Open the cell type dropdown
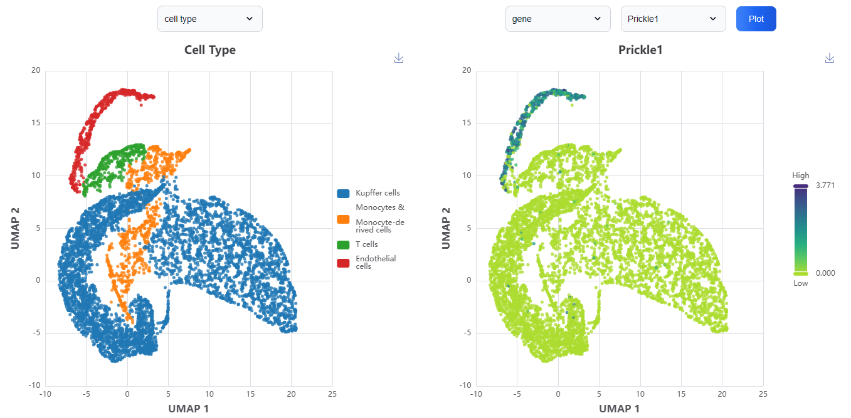851x418 pixels. [x=209, y=19]
